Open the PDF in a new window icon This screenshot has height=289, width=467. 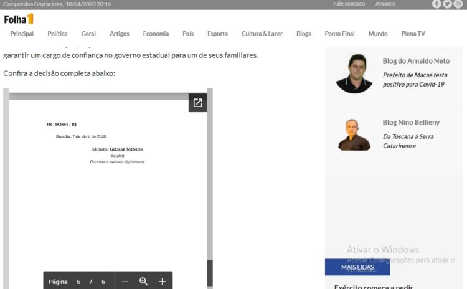point(198,103)
